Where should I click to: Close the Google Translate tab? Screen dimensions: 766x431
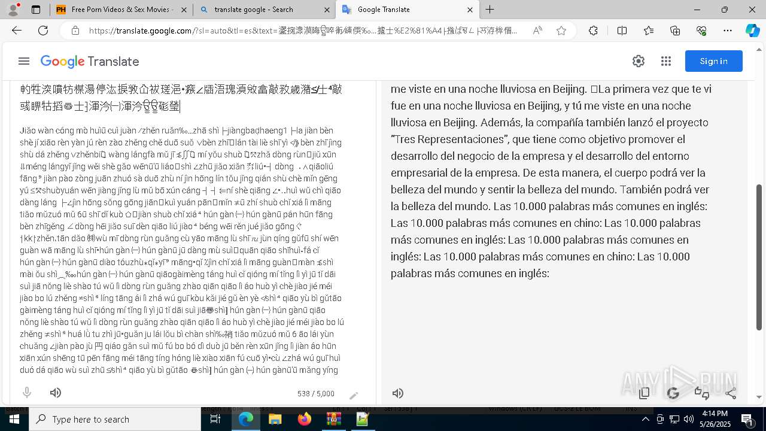470,10
